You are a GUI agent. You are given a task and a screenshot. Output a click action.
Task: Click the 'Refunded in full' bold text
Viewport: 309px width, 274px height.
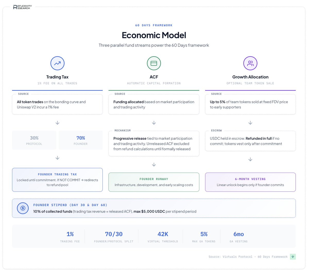click(x=259, y=138)
